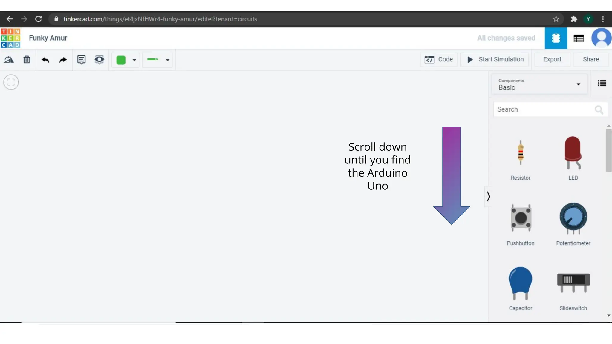The image size is (612, 344).
Task: Open the Code editor
Action: (x=439, y=59)
